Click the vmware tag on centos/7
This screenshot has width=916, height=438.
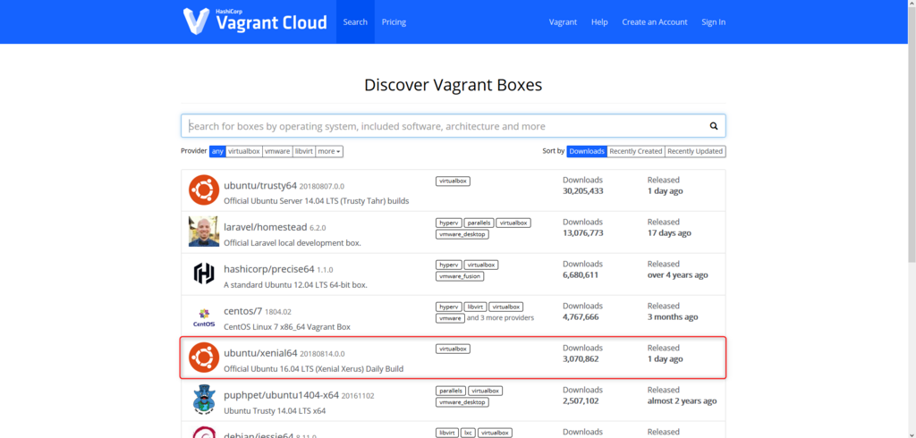(450, 318)
